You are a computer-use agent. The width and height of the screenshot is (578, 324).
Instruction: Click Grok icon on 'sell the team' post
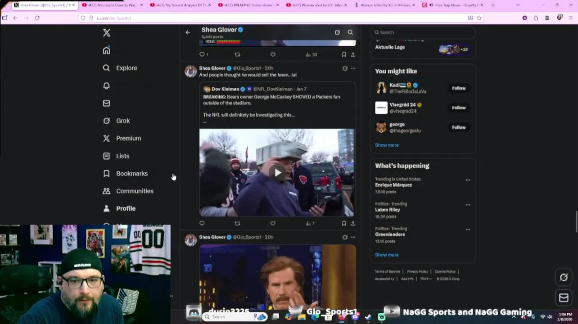pos(345,68)
